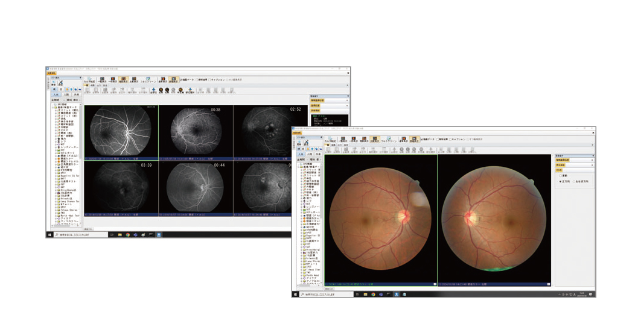The height and width of the screenshot is (327, 635).
Task: Select the 正方向 radio button
Action: [561, 181]
